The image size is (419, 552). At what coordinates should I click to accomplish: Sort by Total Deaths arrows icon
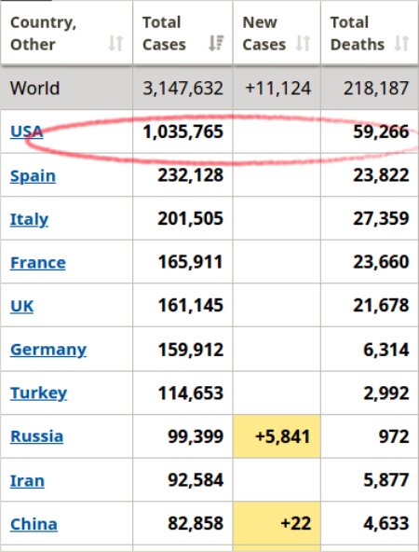[401, 43]
